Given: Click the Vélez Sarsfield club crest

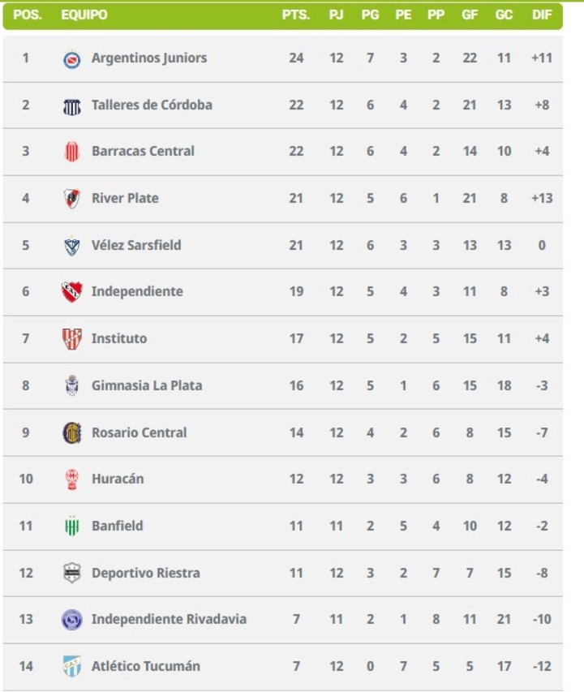Looking at the screenshot, I should tap(72, 246).
